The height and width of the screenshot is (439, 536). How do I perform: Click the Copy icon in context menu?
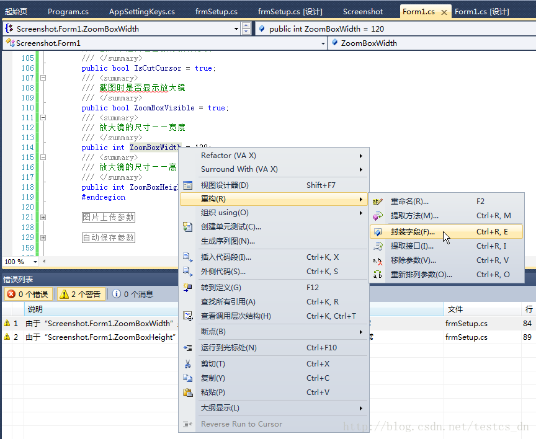188,378
